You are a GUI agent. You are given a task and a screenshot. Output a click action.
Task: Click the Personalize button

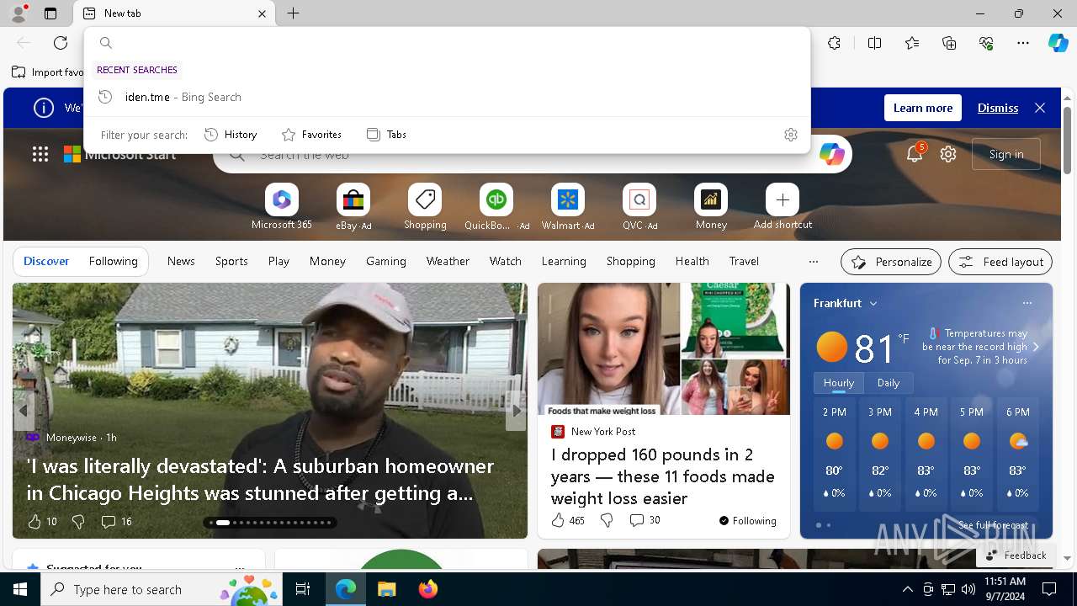click(x=891, y=262)
